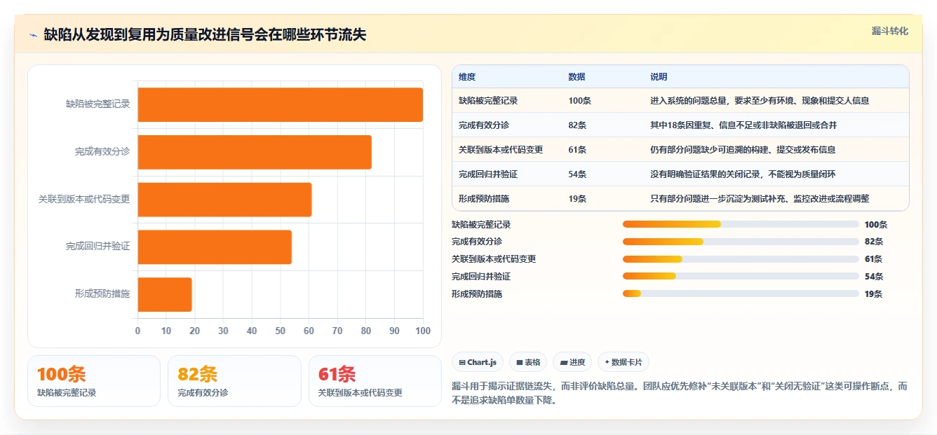Click description starting 仍有部分问题缺少可追溯
This screenshot has width=937, height=435.
743,150
